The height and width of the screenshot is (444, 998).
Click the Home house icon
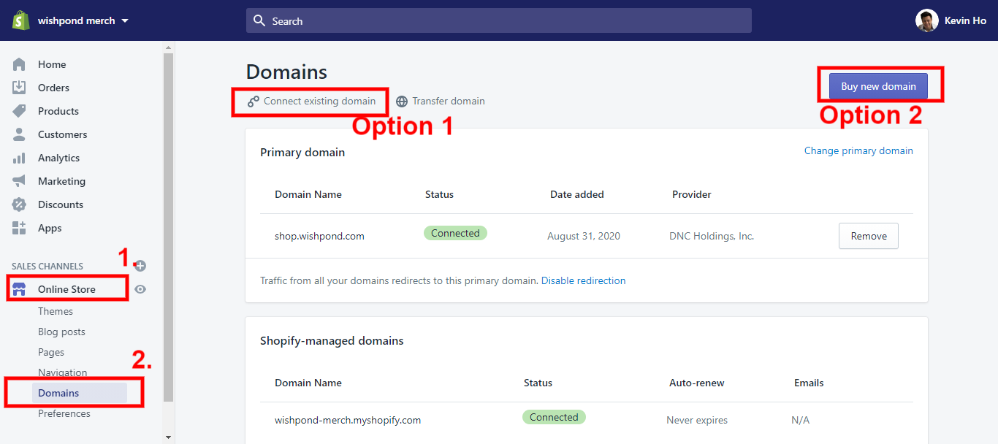pyautogui.click(x=19, y=64)
